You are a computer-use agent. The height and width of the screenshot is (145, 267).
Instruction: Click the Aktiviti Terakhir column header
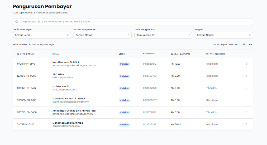click(215, 54)
